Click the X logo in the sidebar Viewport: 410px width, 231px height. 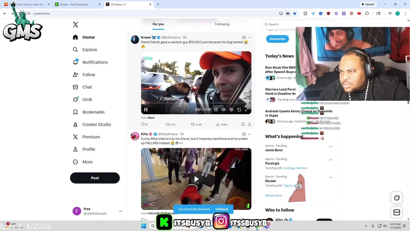(76, 25)
